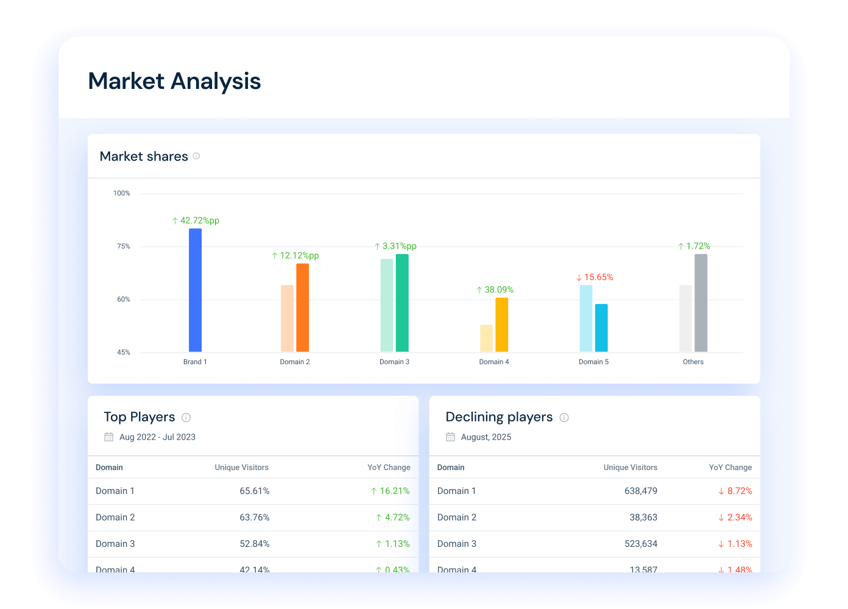Click the up arrow on the 42.72%pp label
848x609 pixels.
[x=175, y=220]
